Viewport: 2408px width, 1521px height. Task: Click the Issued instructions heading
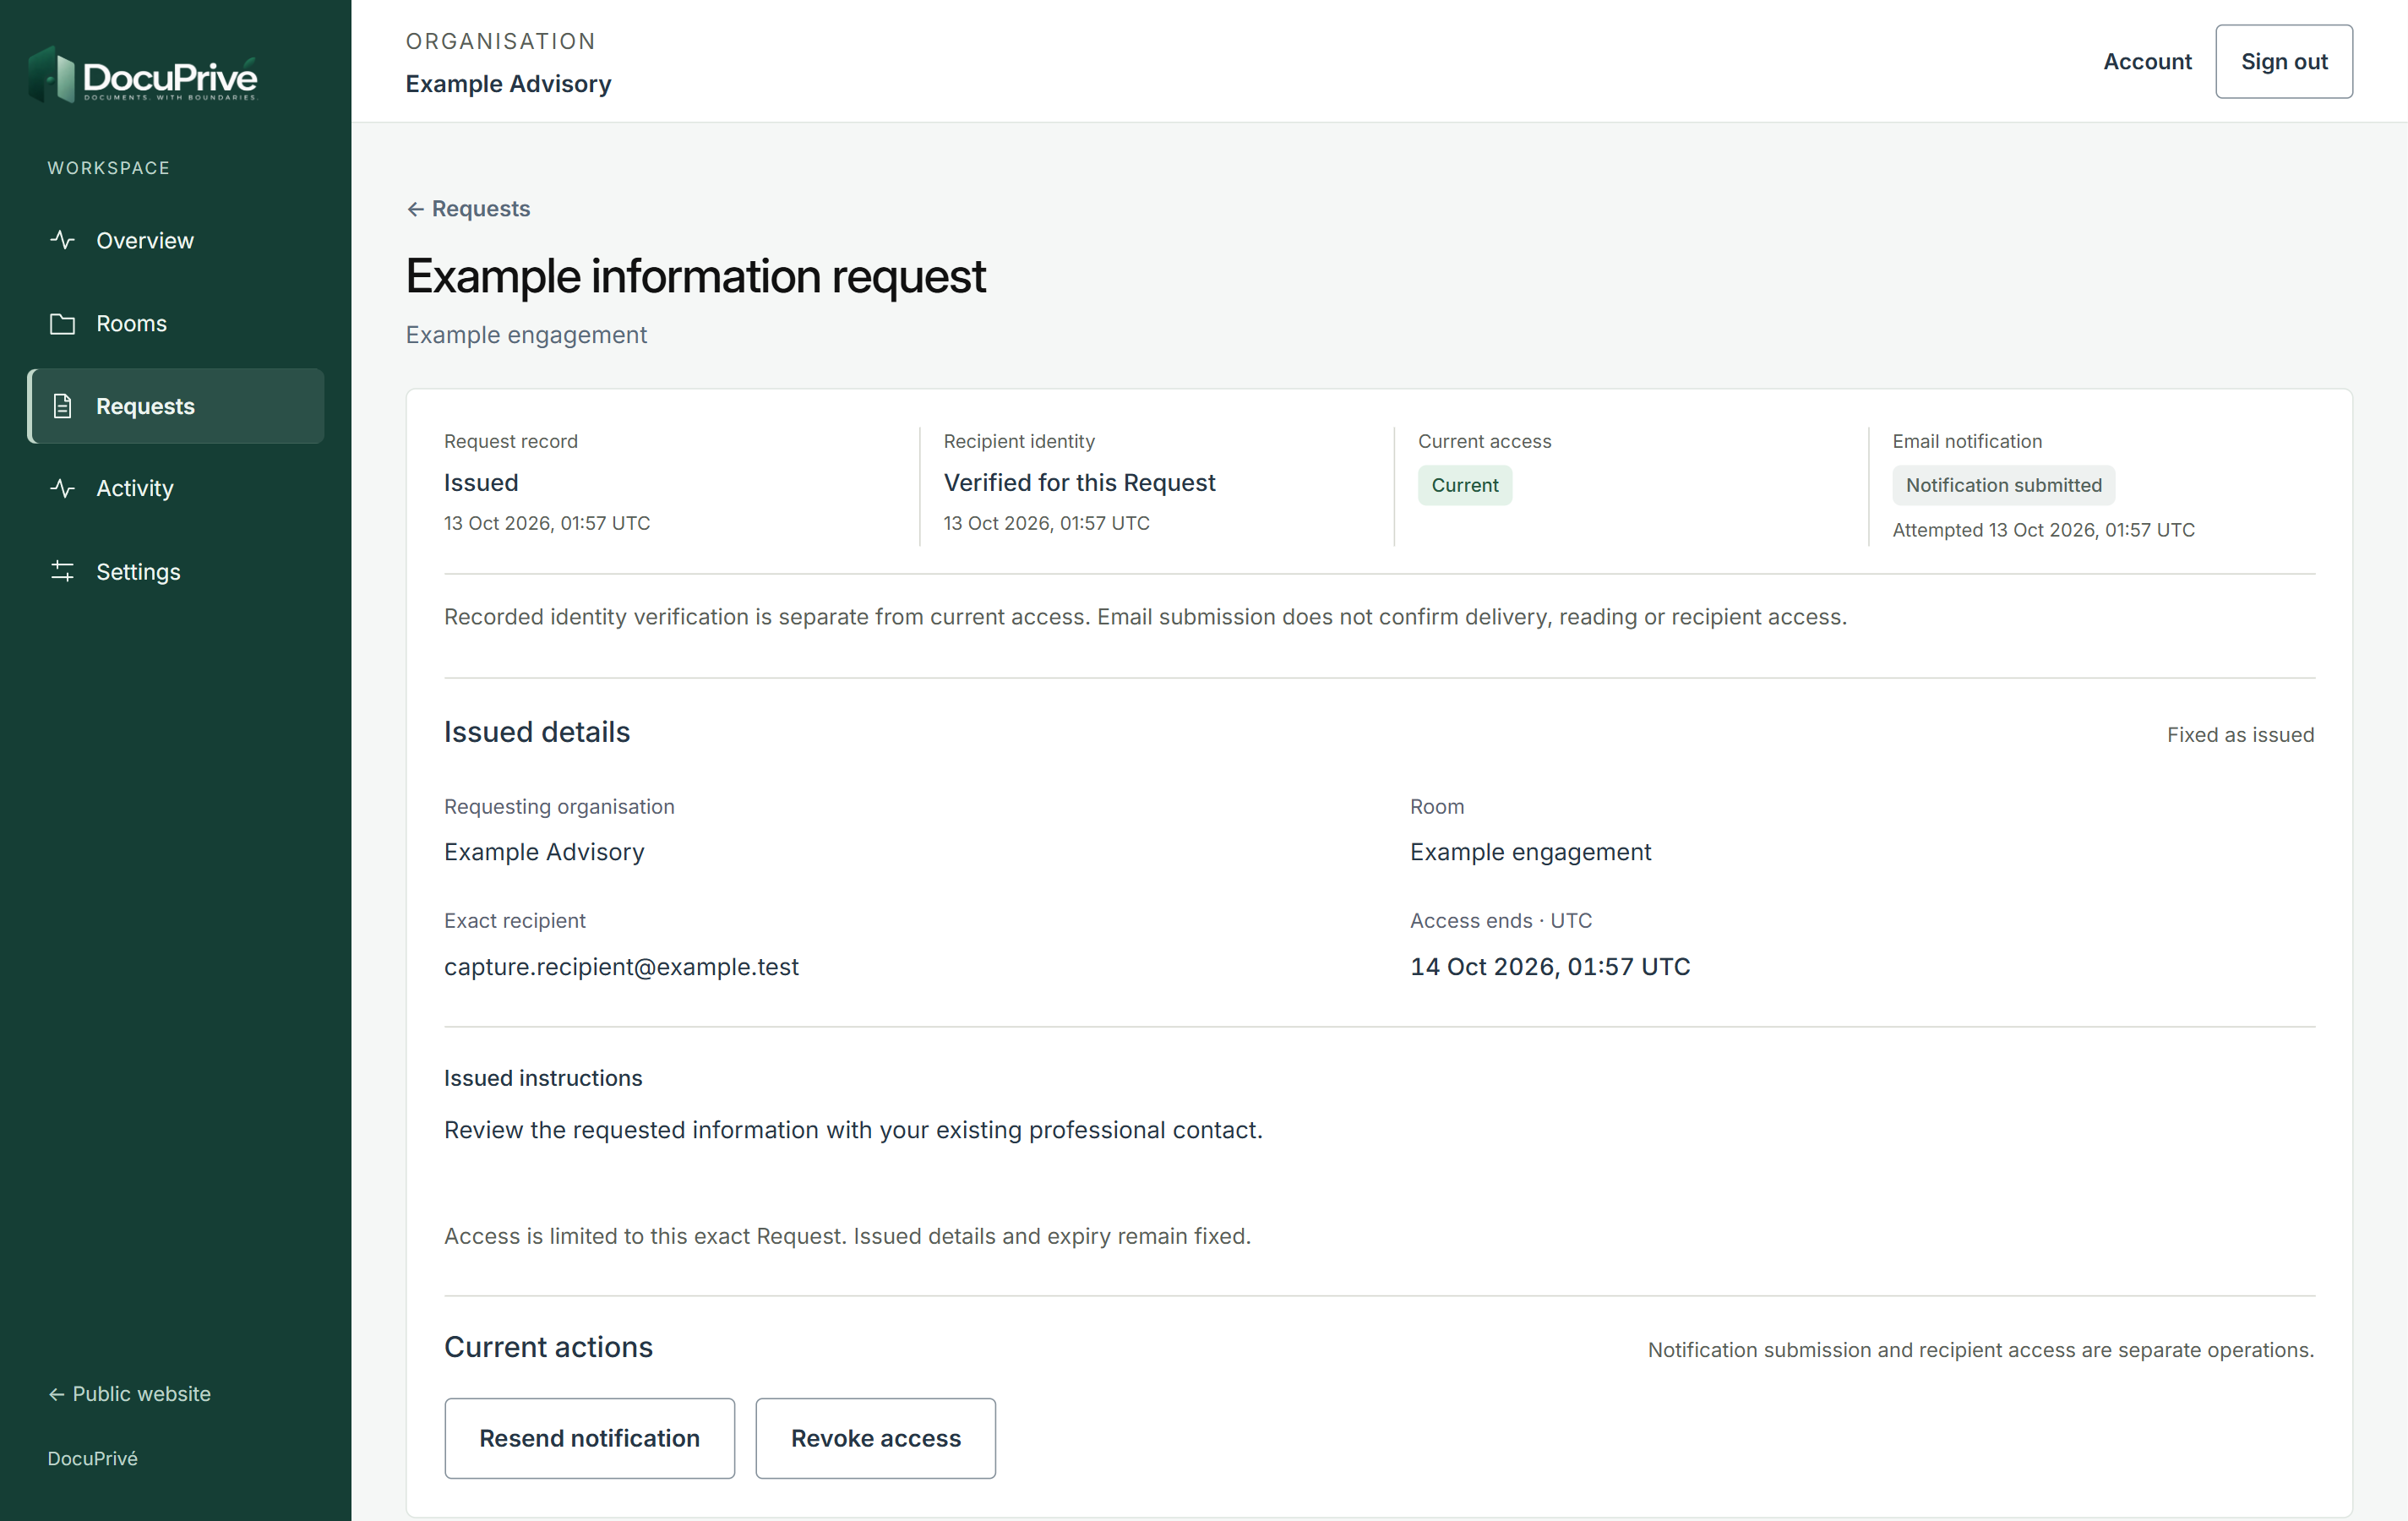tap(543, 1078)
